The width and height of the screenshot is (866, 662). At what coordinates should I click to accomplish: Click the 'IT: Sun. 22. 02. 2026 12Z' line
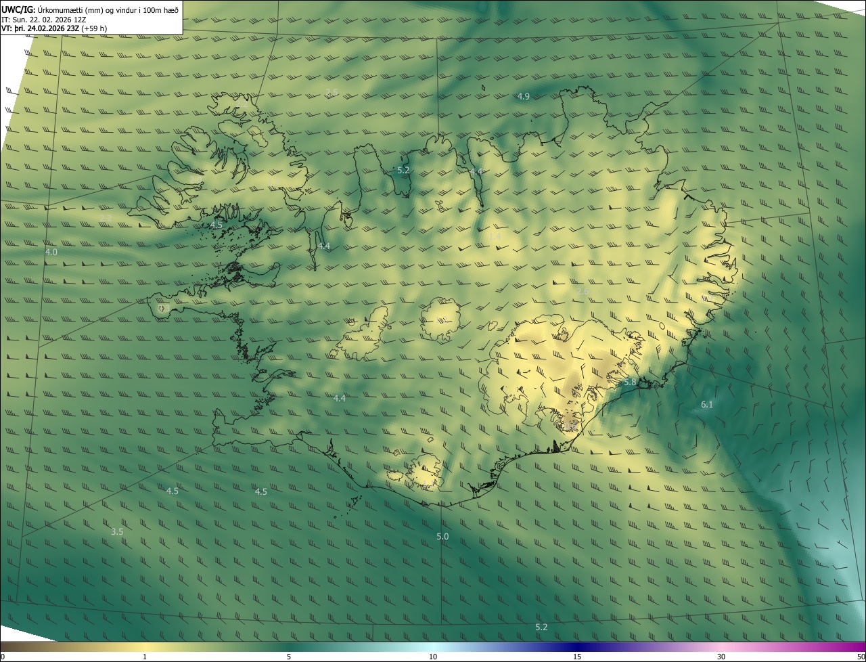coord(43,19)
